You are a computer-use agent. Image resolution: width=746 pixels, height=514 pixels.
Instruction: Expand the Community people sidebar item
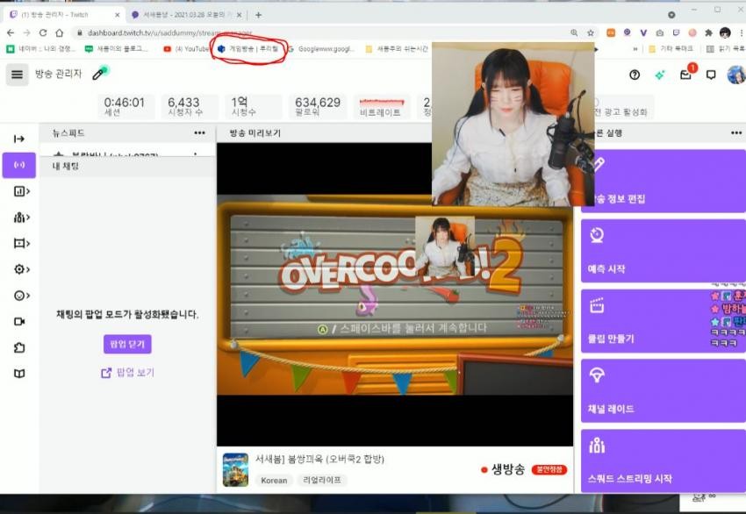21,218
